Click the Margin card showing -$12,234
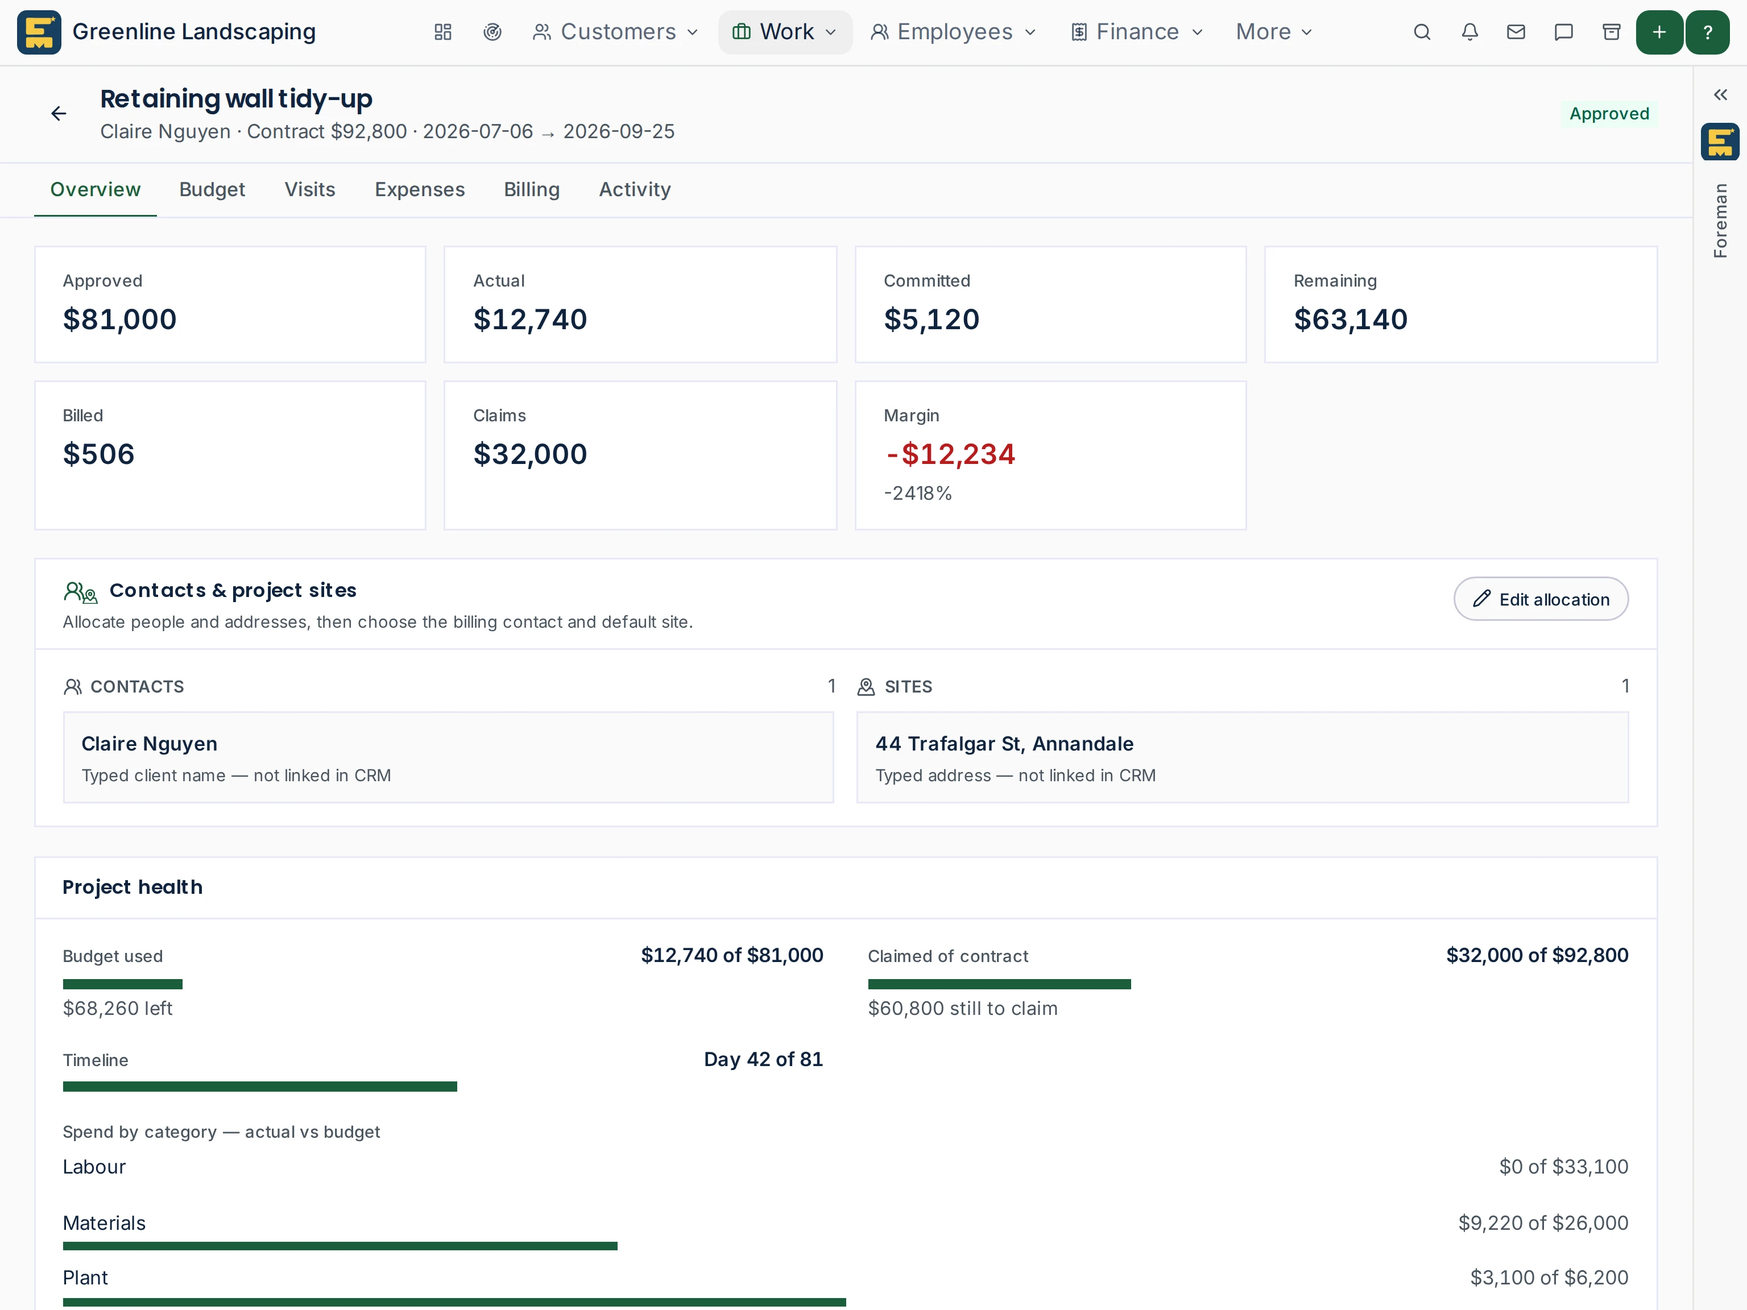 click(x=1050, y=455)
